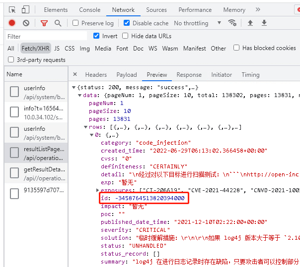The height and width of the screenshot is (267, 300).
Task: Click the definiteness "CERTAINLY" value
Action: (168, 166)
